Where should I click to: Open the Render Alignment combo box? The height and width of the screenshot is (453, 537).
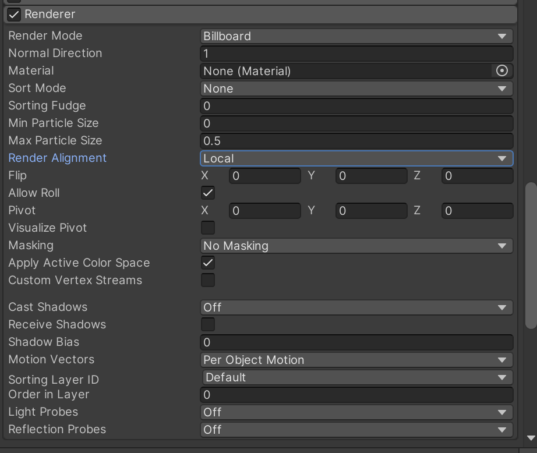355,158
